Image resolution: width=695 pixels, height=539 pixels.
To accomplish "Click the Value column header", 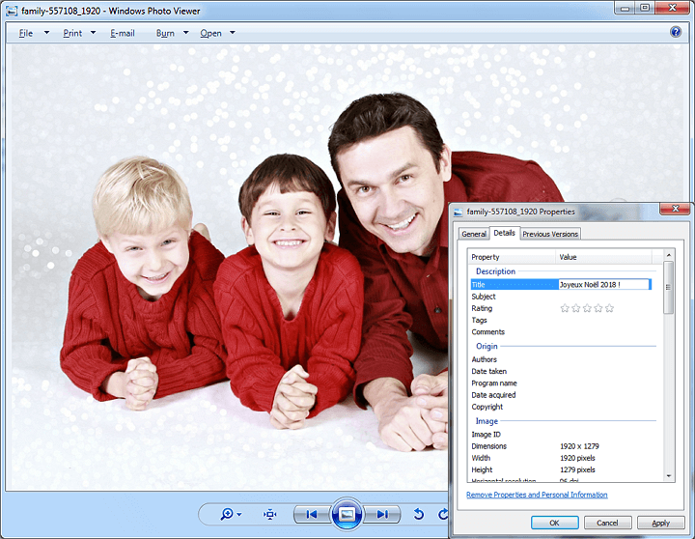I will click(x=603, y=257).
